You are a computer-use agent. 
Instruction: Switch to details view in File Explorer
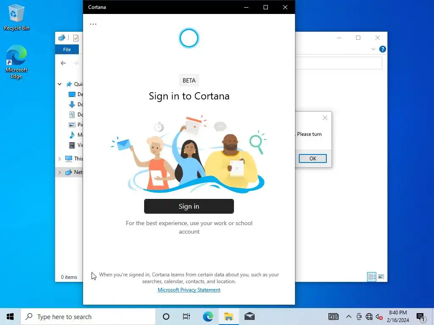[x=372, y=277]
